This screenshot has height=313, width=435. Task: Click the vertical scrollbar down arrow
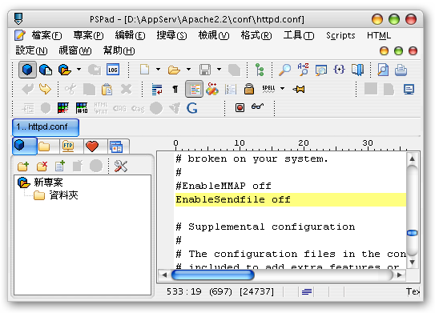point(413,262)
